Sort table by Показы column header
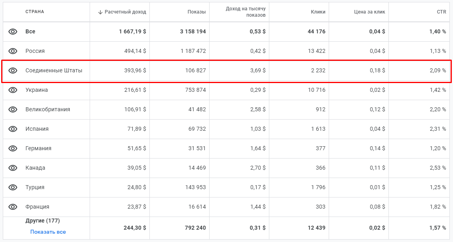Screen dimensions: 453x242 (x=196, y=12)
